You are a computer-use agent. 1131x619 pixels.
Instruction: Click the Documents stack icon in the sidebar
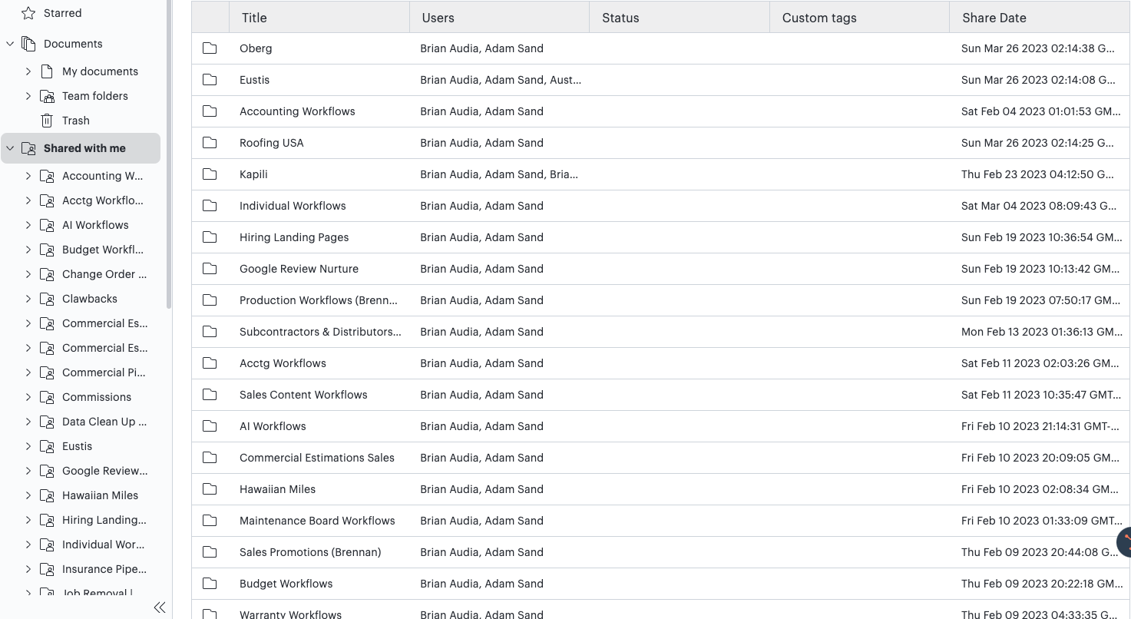tap(28, 43)
